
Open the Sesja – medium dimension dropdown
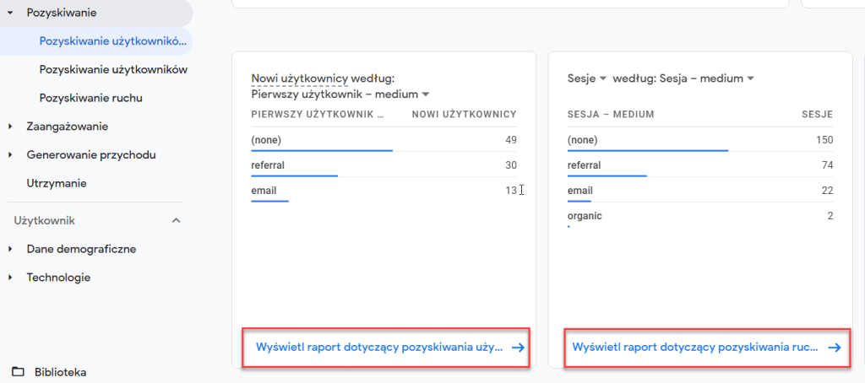pos(749,78)
